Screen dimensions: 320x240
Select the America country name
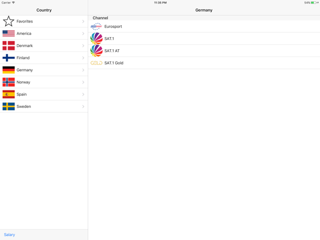click(x=24, y=34)
